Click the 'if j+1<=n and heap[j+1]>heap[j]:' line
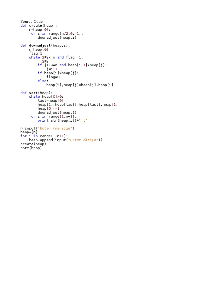This screenshot has width=214, height=285. tap(72, 65)
